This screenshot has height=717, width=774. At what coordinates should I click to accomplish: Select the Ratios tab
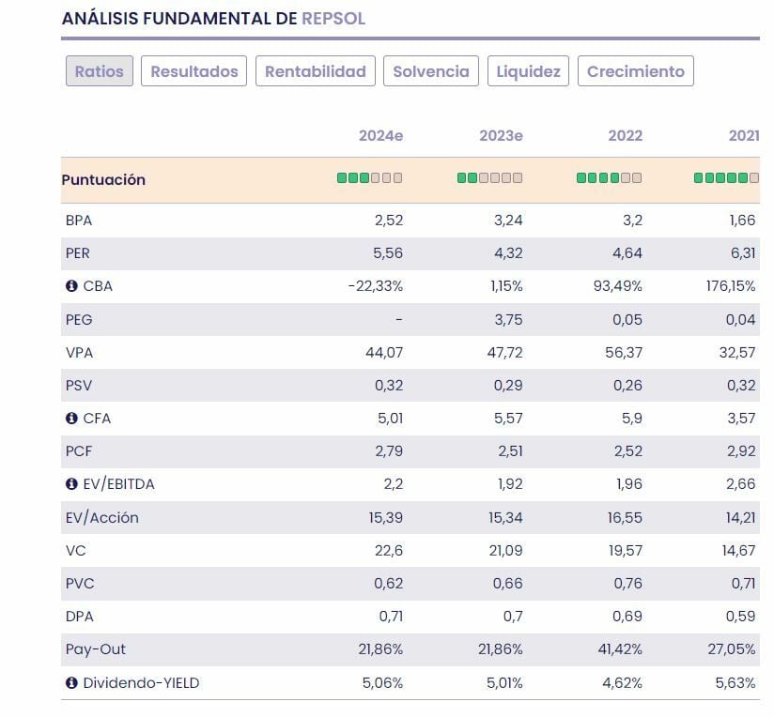pos(99,71)
